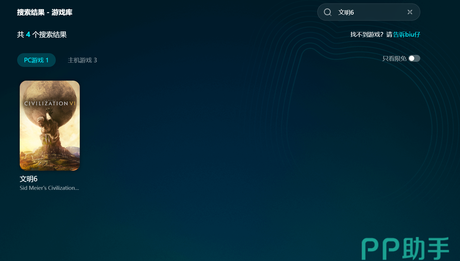
Task: Switch to the PC游戏 1 tab
Action: pos(36,60)
